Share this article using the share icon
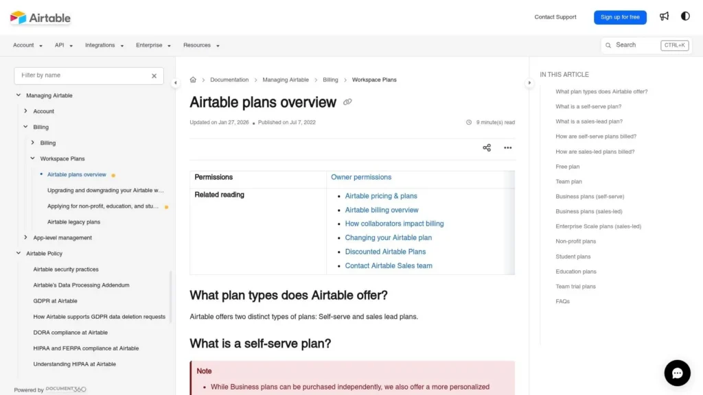This screenshot has width=703, height=395. pos(487,147)
